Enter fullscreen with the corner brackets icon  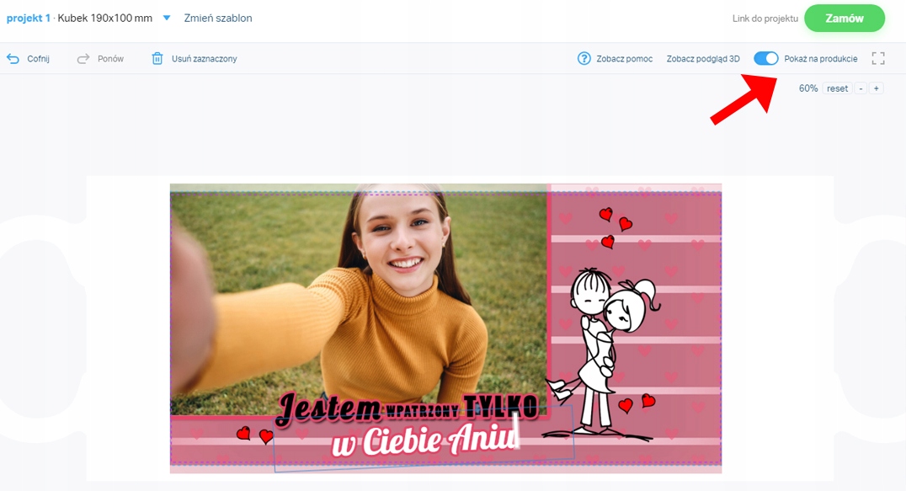pos(878,58)
